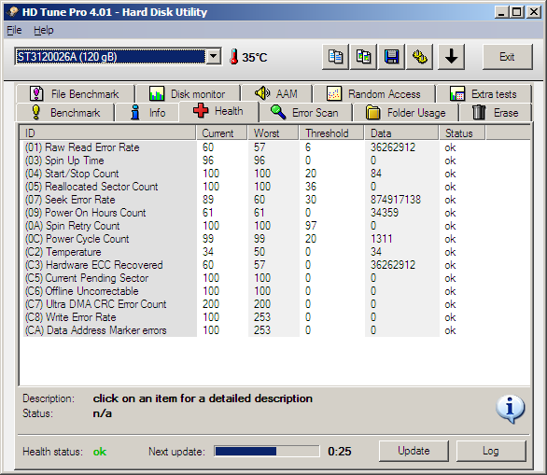Screen dimensions: 547x475
Task: Click the Update button
Action: coord(414,451)
